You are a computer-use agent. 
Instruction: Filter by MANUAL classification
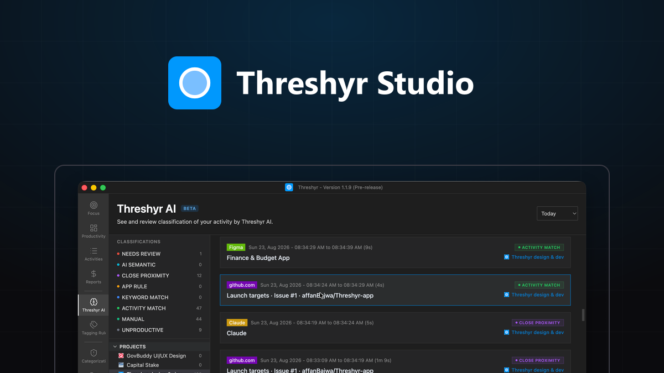pos(159,319)
